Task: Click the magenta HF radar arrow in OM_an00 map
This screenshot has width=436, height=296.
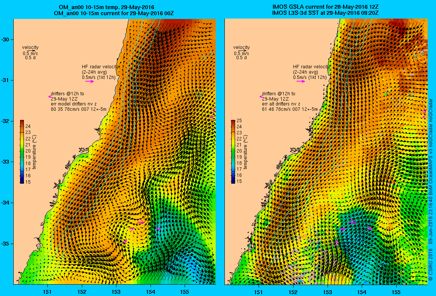Action: tap(89, 82)
